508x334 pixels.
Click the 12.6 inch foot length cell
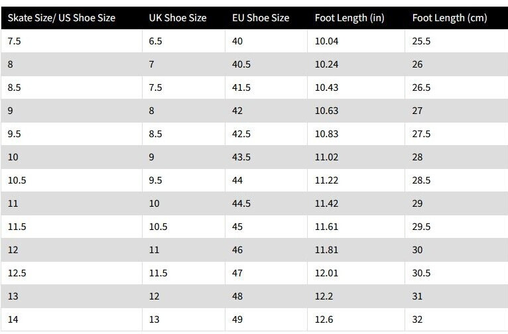(x=324, y=319)
